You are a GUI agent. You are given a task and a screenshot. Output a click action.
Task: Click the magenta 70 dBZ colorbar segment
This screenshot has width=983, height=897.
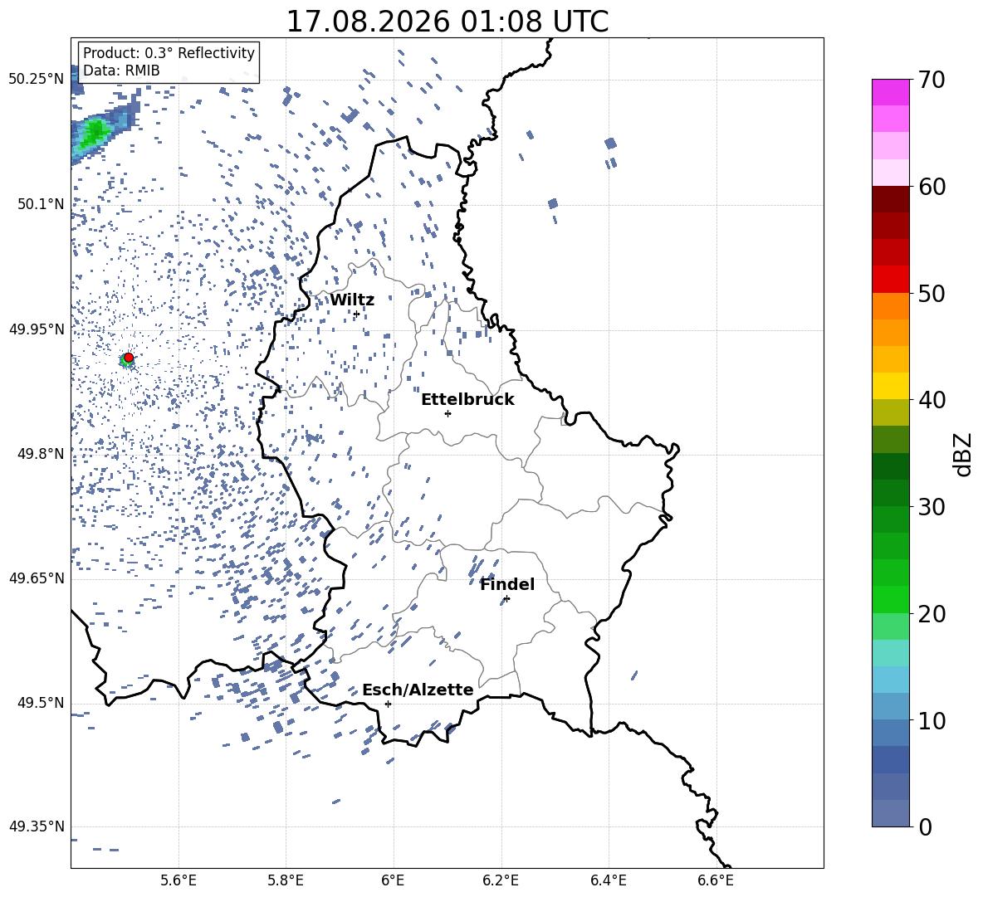click(890, 92)
